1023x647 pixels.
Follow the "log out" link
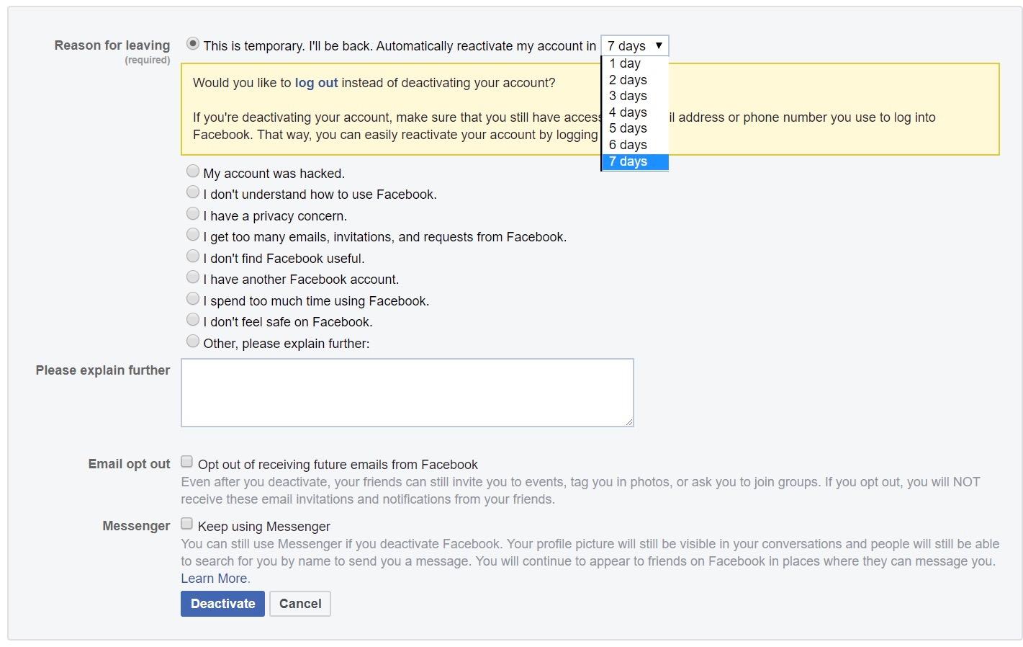point(316,83)
